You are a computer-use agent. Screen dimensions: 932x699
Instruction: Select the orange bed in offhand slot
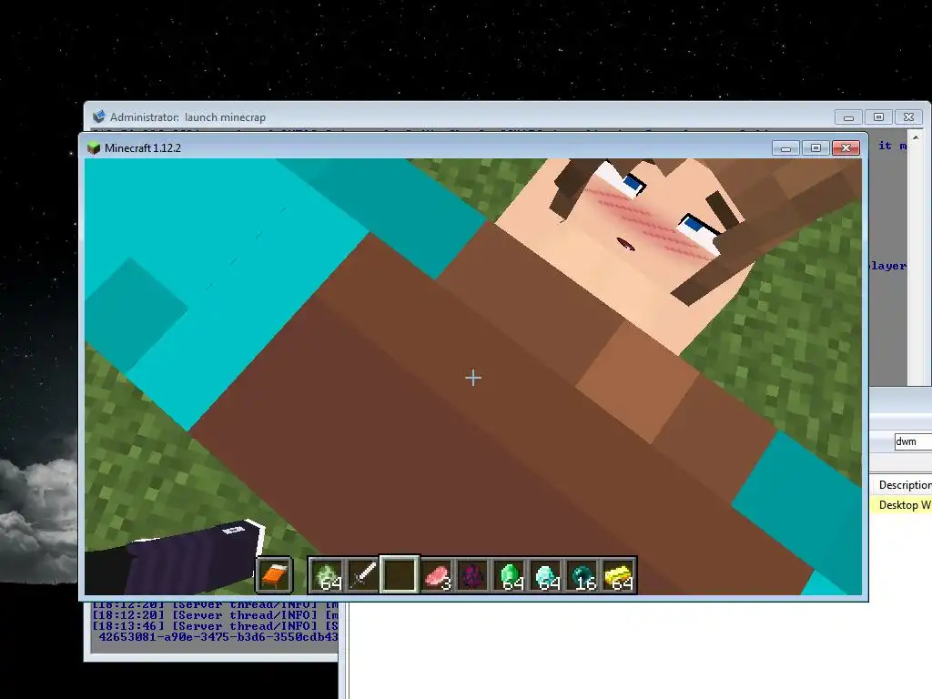pyautogui.click(x=274, y=574)
